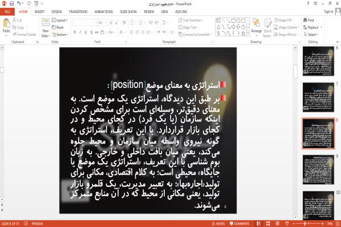Expand the Section dropdown
341x227 pixels.
[x=60, y=35]
